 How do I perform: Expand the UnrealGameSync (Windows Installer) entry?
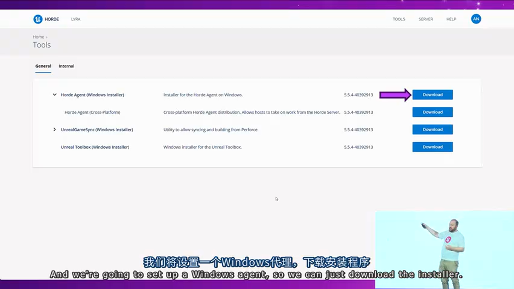(54, 129)
